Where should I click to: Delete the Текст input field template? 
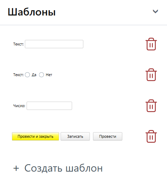pyautogui.click(x=151, y=44)
